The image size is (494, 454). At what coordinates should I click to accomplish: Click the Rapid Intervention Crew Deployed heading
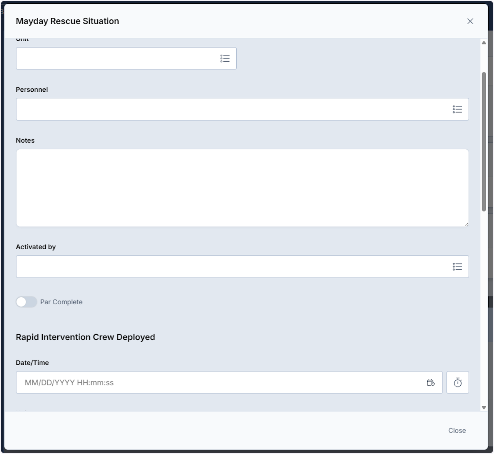click(85, 337)
